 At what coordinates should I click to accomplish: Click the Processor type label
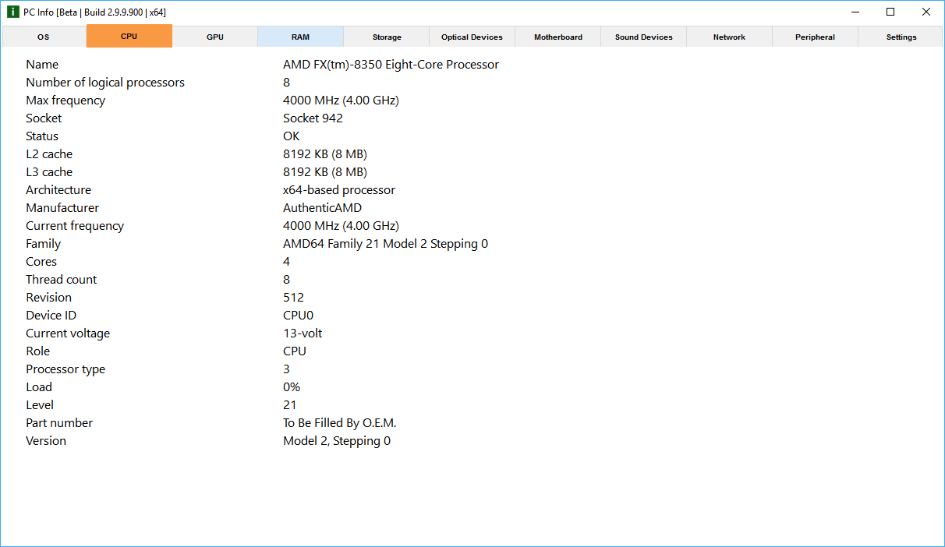pos(65,369)
